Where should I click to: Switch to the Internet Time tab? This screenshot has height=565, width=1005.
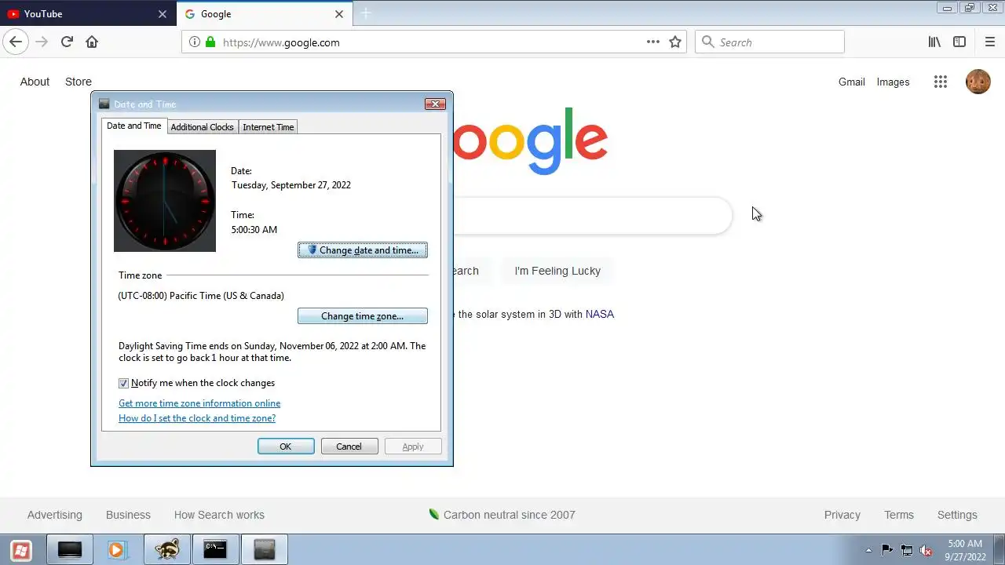(269, 127)
